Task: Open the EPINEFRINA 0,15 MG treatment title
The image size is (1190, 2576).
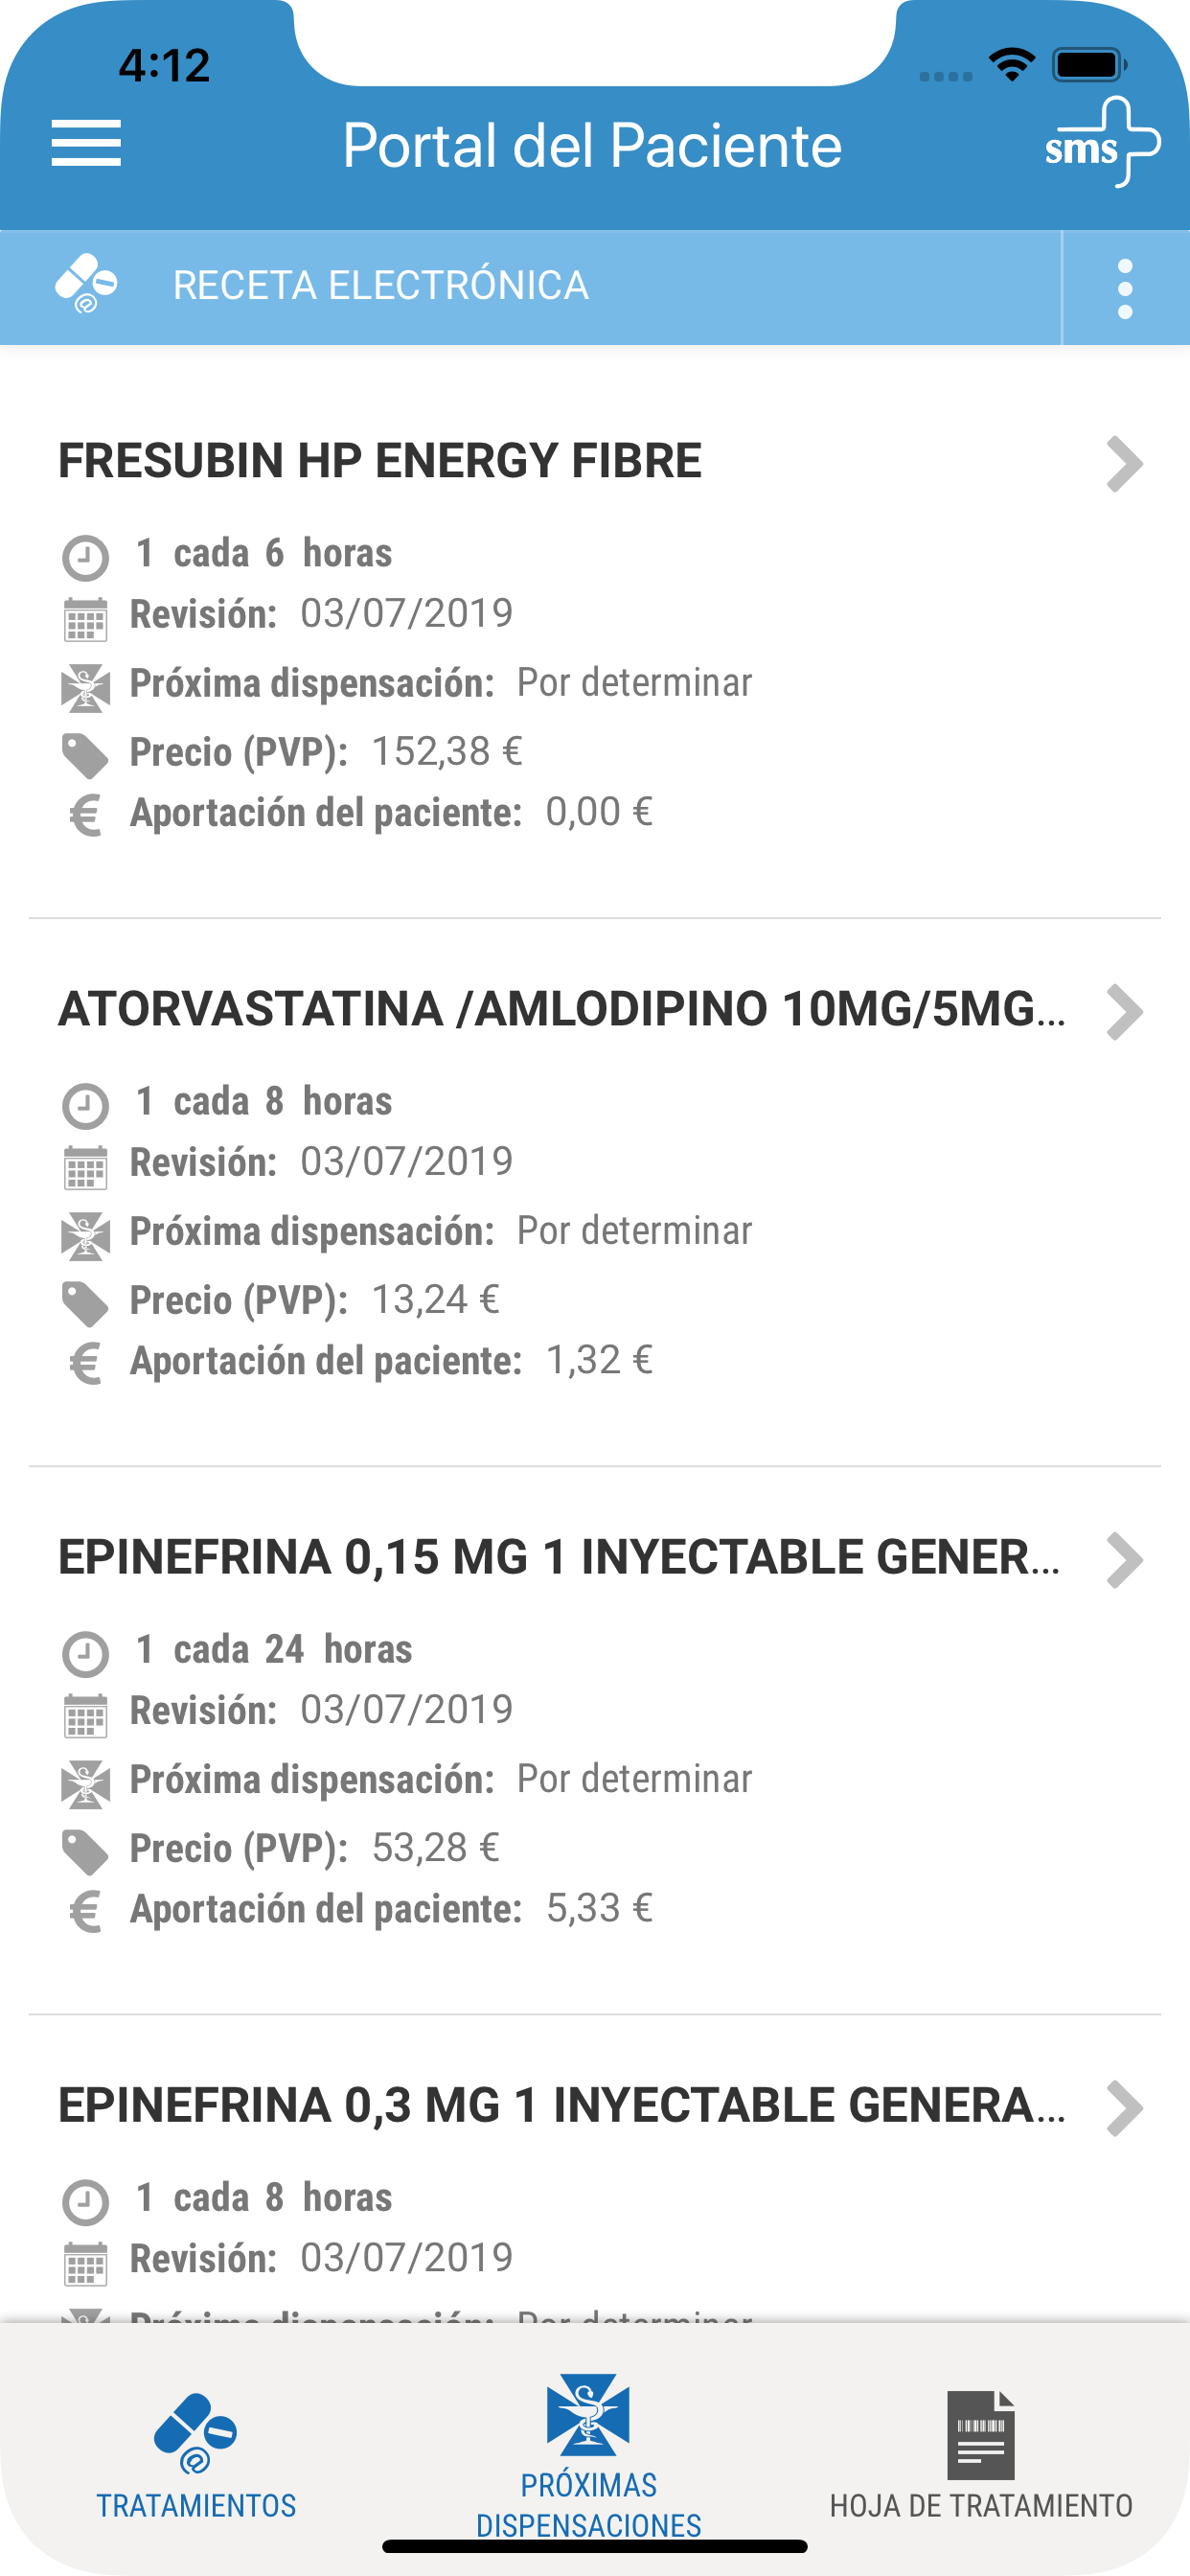Action: click(560, 1557)
